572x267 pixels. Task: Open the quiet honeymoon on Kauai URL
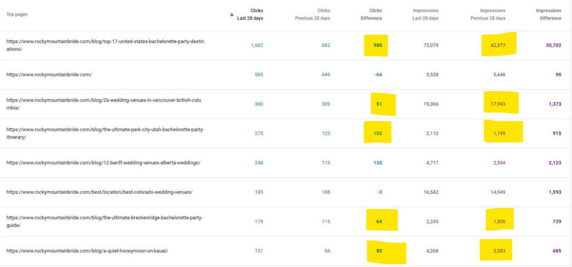coord(87,251)
